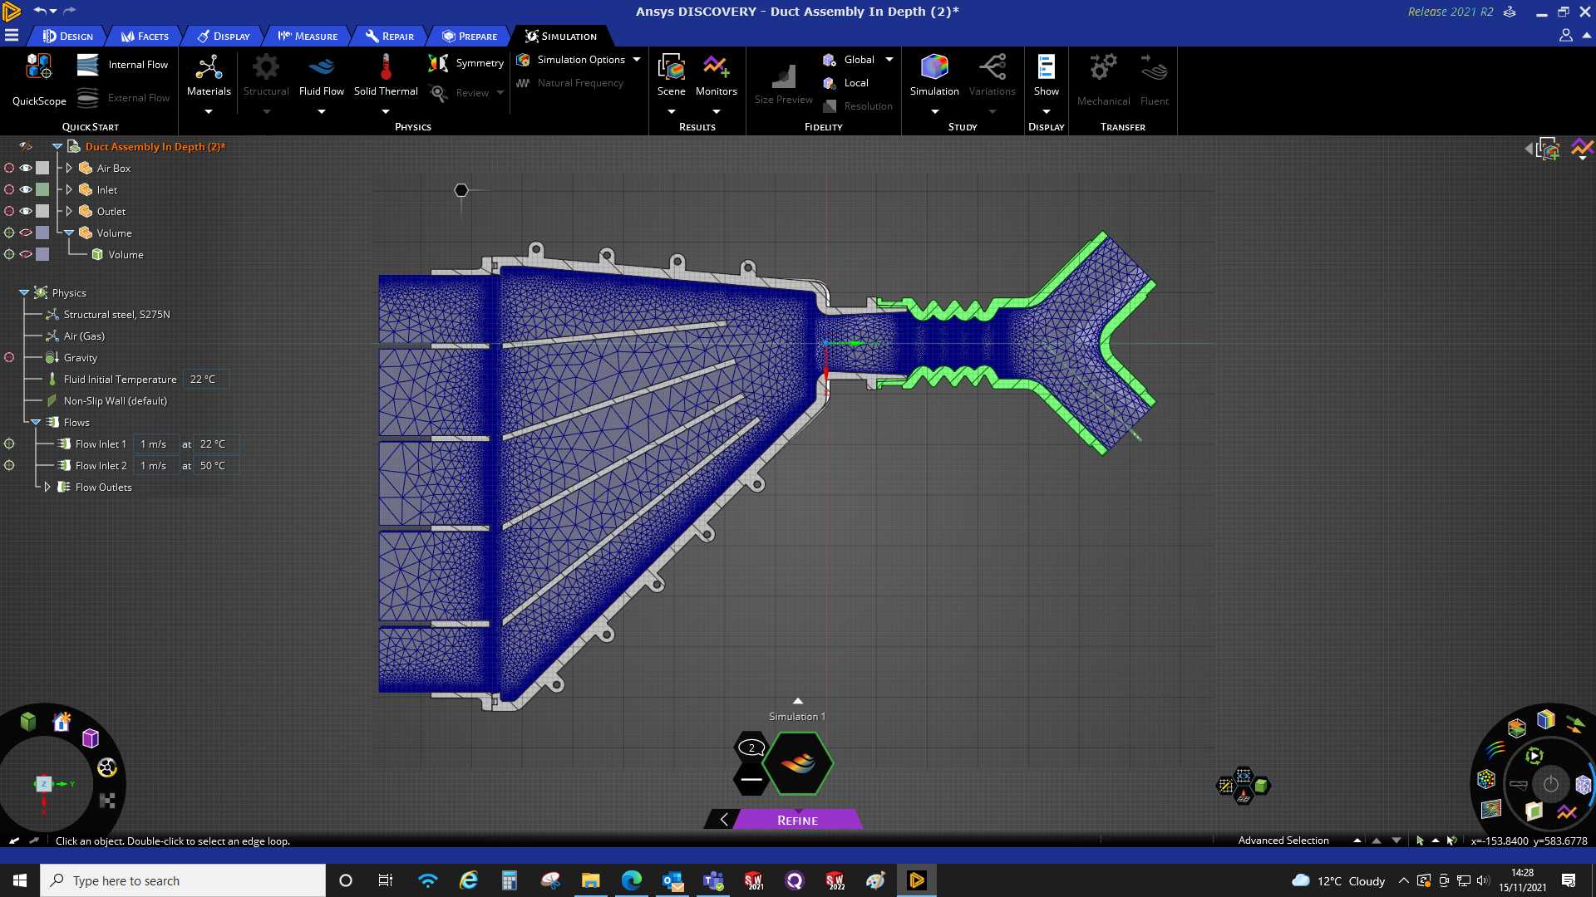Screen dimensions: 1596x897
Task: Click the green solid cube hexagon icon
Action: (1261, 786)
